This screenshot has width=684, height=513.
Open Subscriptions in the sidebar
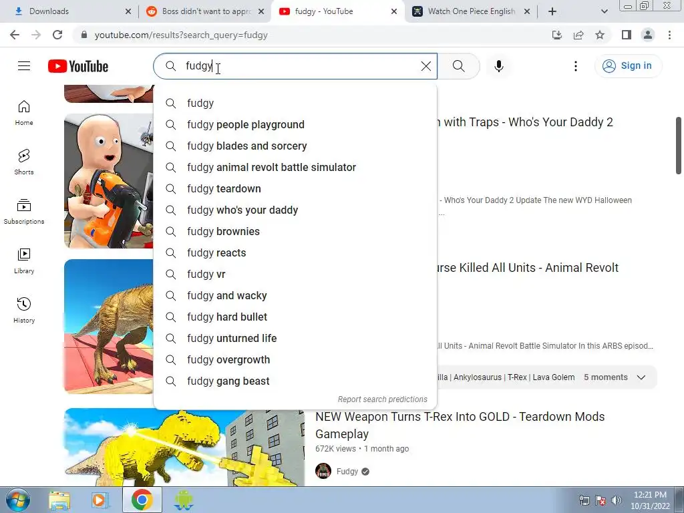click(x=24, y=211)
